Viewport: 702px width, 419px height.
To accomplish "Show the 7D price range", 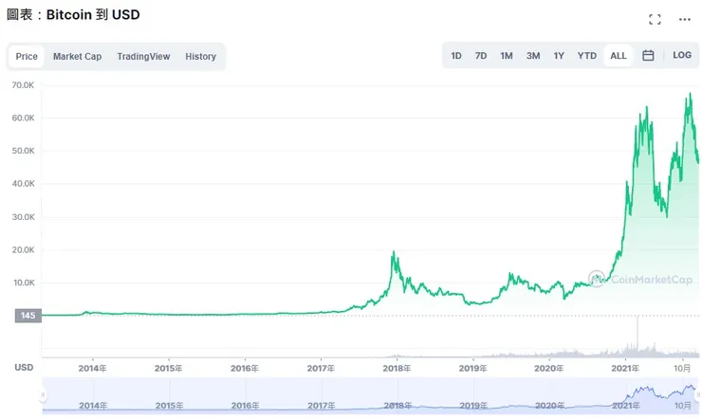I will tap(481, 56).
